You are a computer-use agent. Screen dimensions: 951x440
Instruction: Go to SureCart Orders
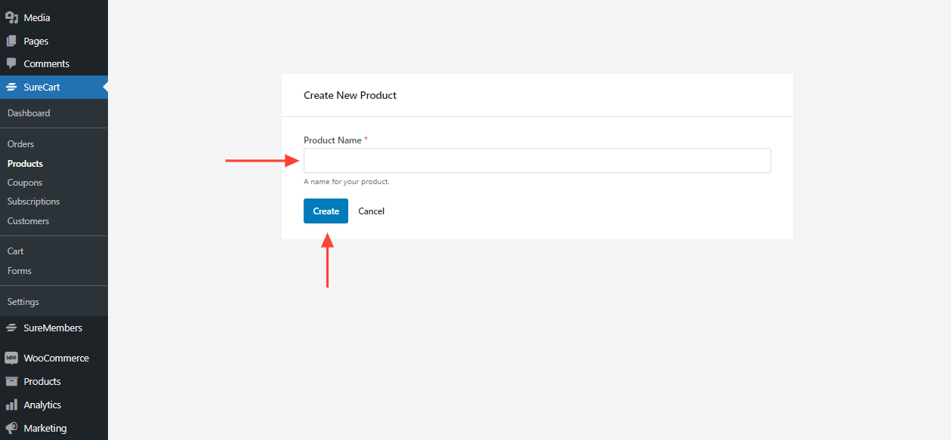[20, 144]
